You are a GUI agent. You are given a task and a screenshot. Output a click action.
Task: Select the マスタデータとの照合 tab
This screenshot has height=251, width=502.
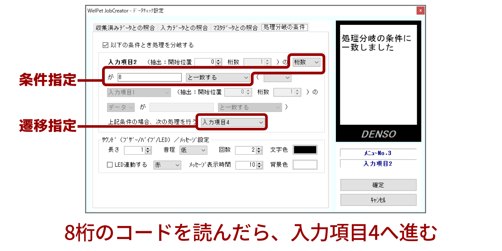pyautogui.click(x=235, y=28)
